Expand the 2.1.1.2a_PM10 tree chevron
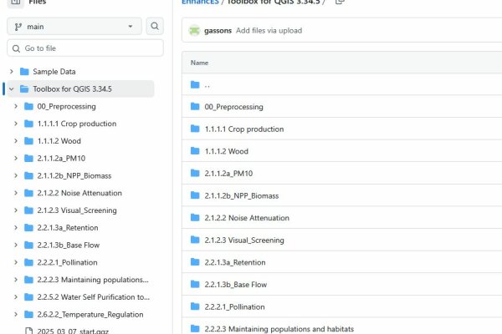 tap(17, 159)
